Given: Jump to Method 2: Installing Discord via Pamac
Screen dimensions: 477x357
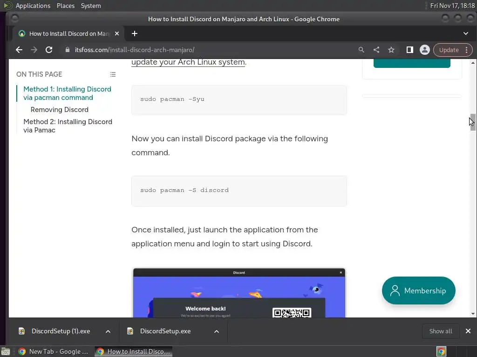Looking at the screenshot, I should pyautogui.click(x=68, y=126).
